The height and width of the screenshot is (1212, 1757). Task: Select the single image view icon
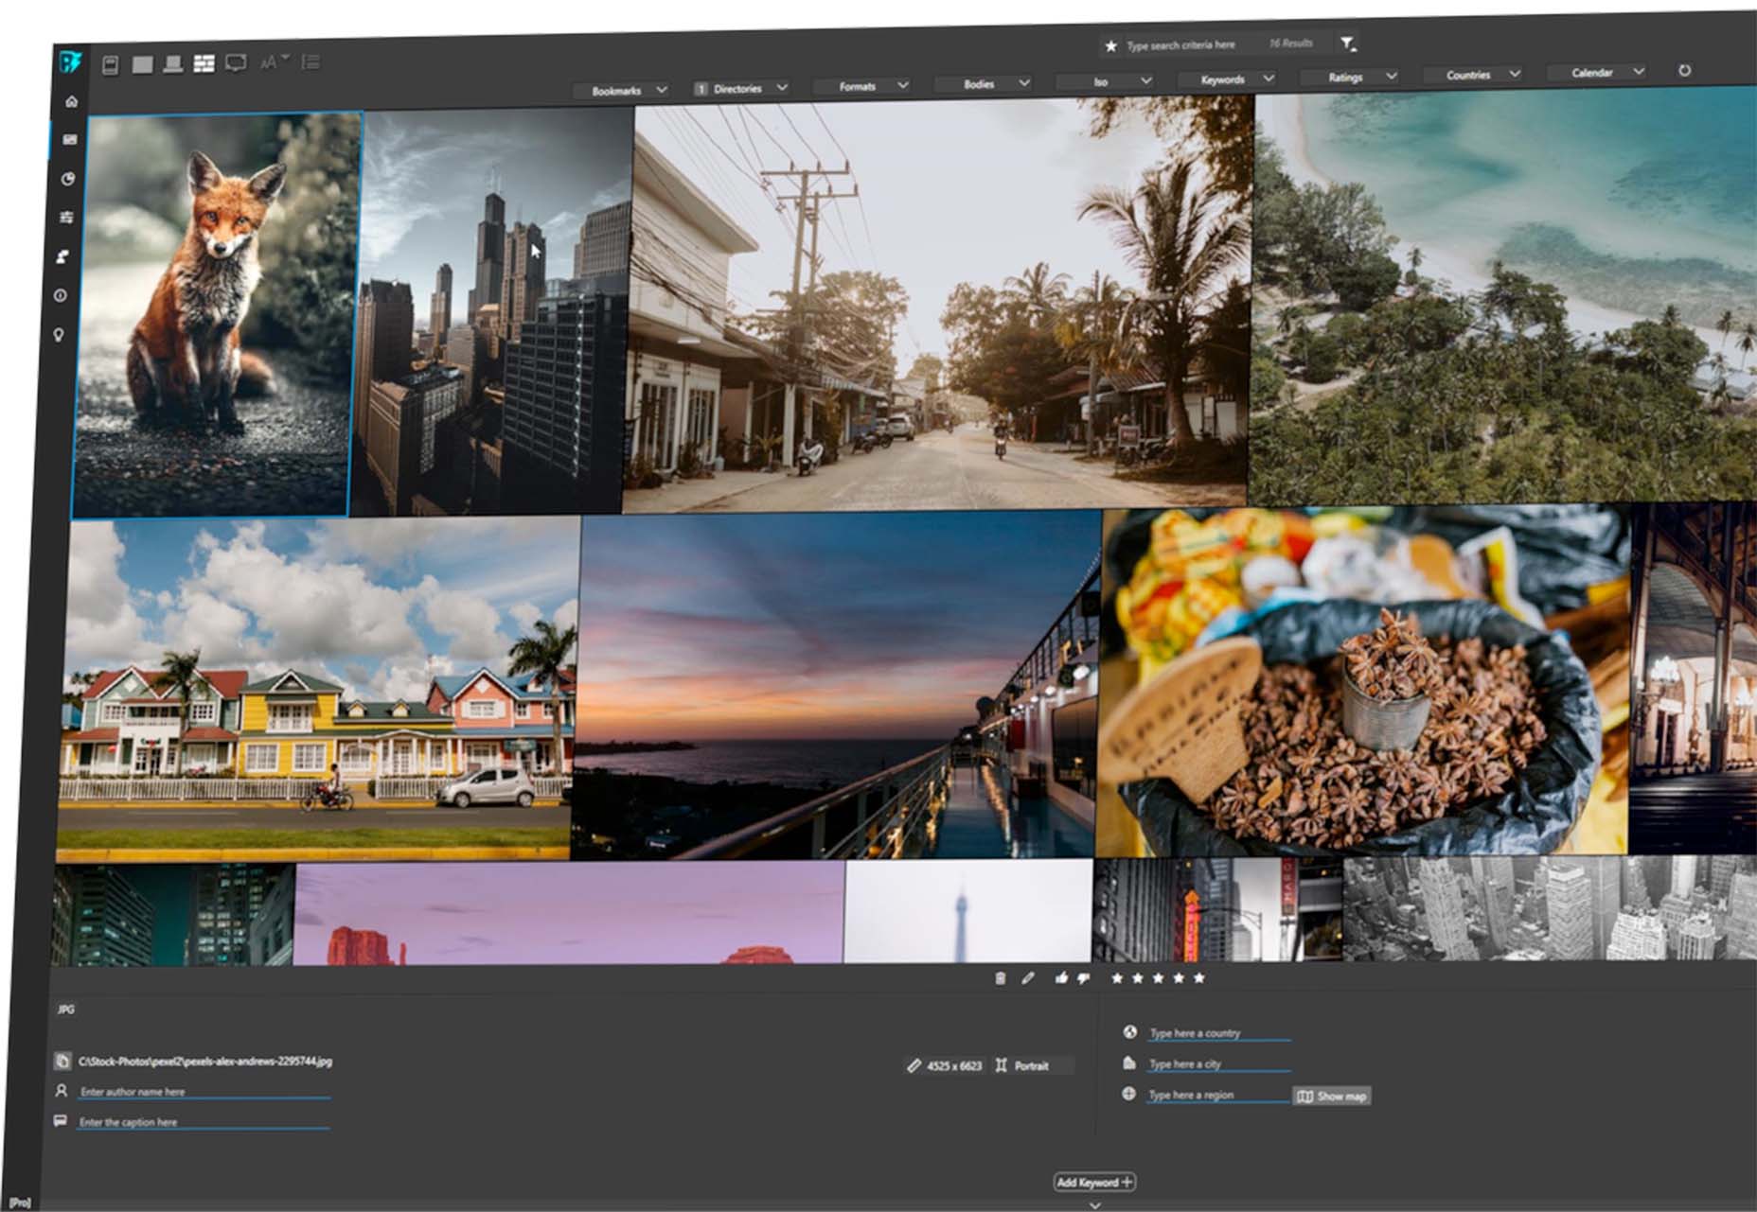(142, 64)
